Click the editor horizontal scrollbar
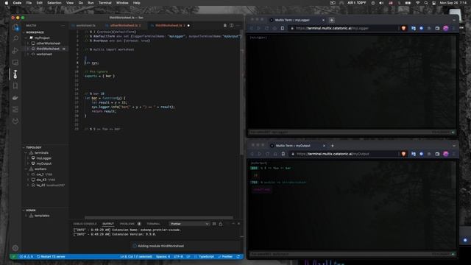Image resolution: width=471 pixels, height=265 pixels. pos(159,217)
